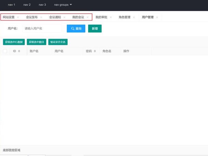
Task: Close the 用户管理 tab
Action: pyautogui.click(x=157, y=17)
